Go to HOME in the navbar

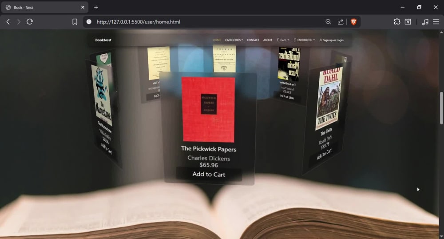217,40
